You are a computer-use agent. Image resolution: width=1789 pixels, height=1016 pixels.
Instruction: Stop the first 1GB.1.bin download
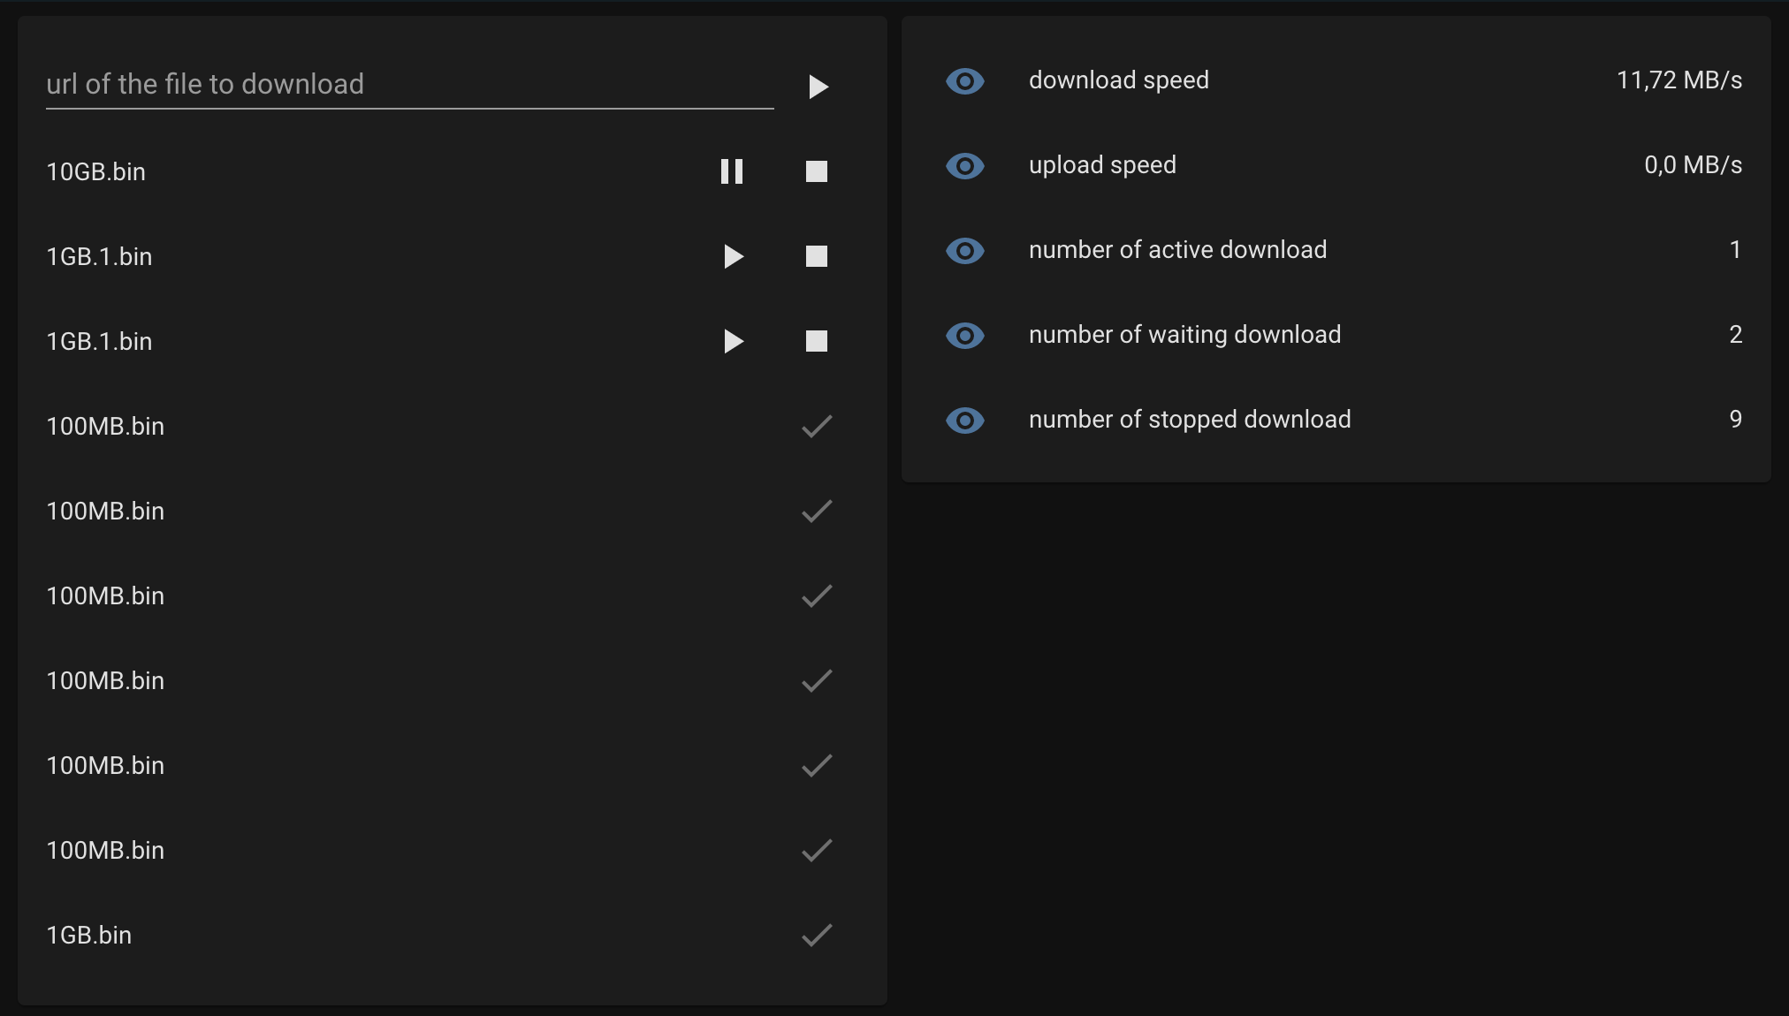point(817,256)
